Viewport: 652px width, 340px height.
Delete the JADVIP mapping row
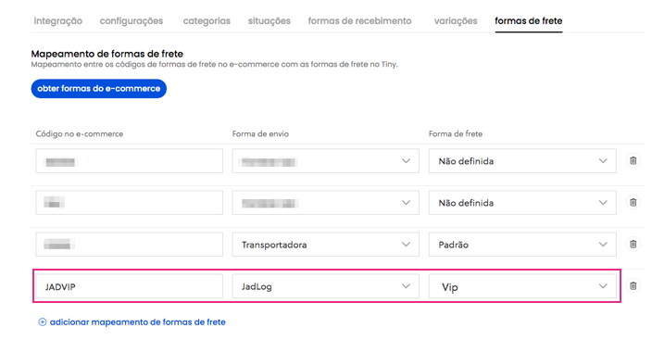tap(633, 286)
